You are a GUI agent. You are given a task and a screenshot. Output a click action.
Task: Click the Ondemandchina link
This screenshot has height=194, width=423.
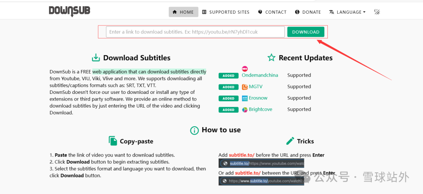(x=260, y=75)
